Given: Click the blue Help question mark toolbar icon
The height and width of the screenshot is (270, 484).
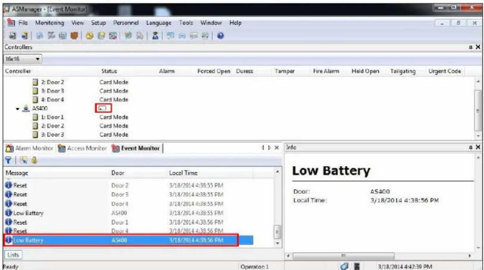Looking at the screenshot, I should pyautogui.click(x=220, y=36).
